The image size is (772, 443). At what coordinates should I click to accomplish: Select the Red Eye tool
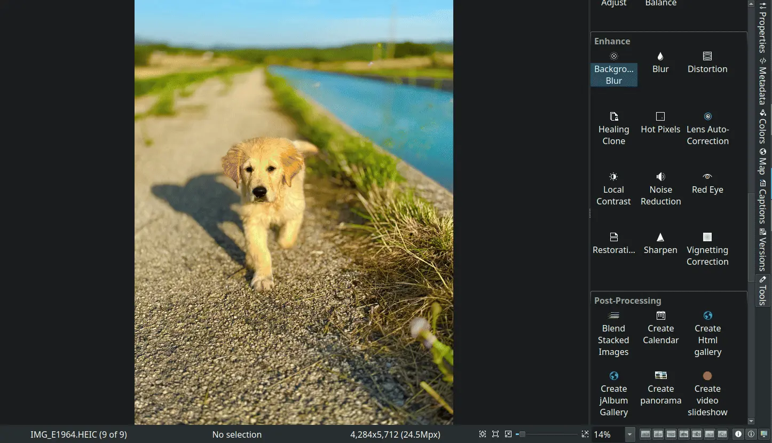pyautogui.click(x=707, y=183)
